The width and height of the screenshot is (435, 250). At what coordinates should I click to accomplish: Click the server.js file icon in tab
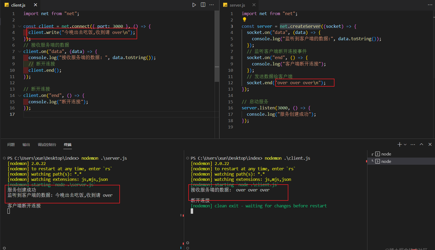click(225, 5)
